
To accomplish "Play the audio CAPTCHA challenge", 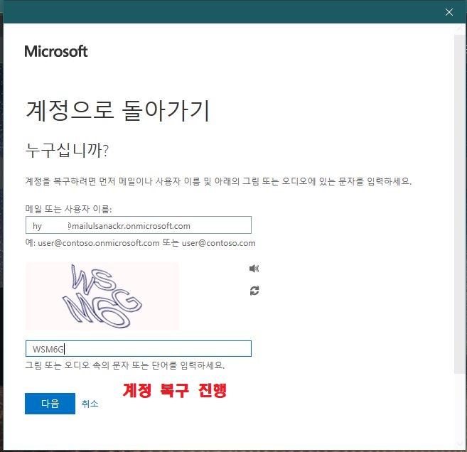I will pyautogui.click(x=254, y=269).
